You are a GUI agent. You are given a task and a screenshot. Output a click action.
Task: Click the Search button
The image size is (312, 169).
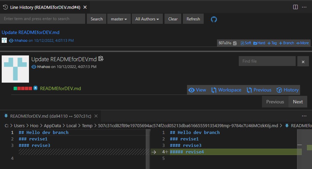96,19
